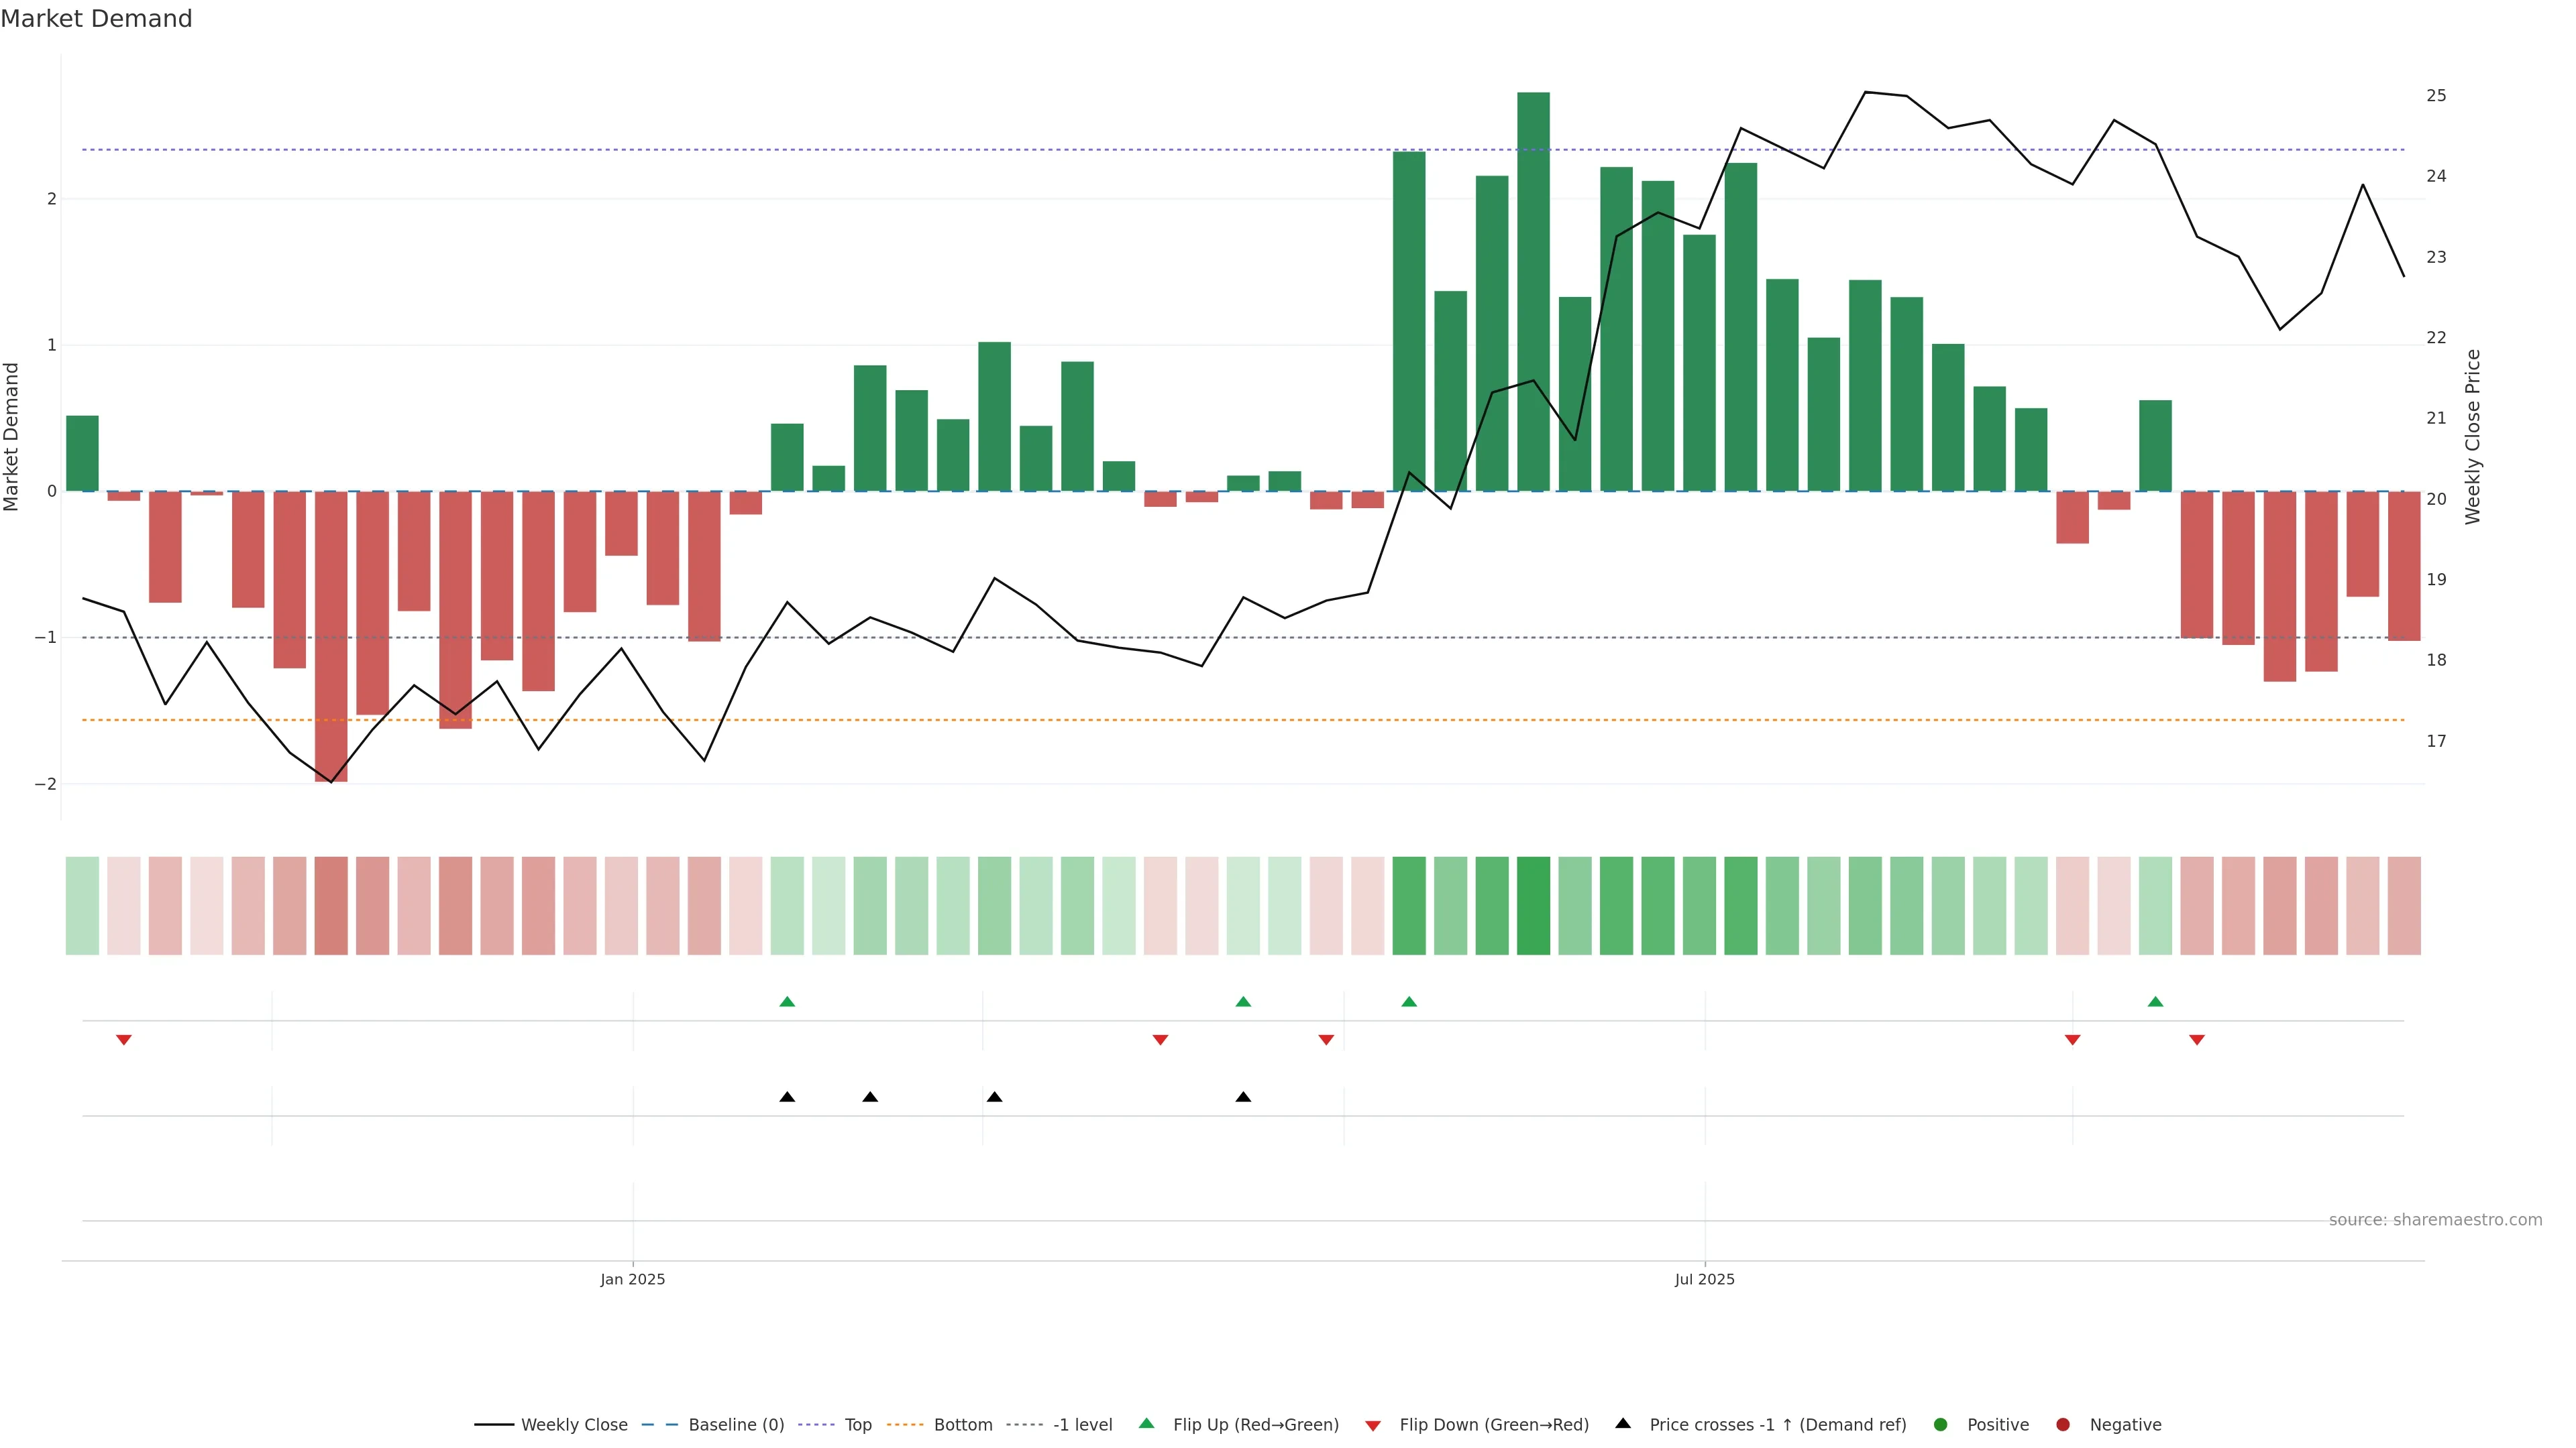Click the Weekly Close legend line icon

point(494,1425)
